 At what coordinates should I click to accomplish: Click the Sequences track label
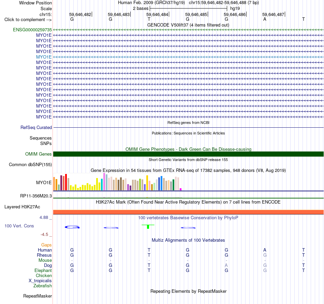(41, 138)
